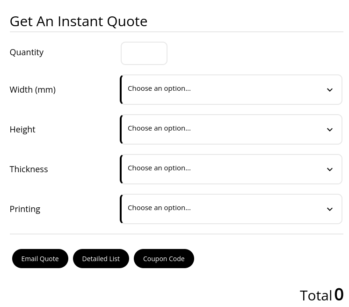The width and height of the screenshot is (349, 307).
Task: Click the Get An Instant Quote heading
Action: [x=79, y=22]
